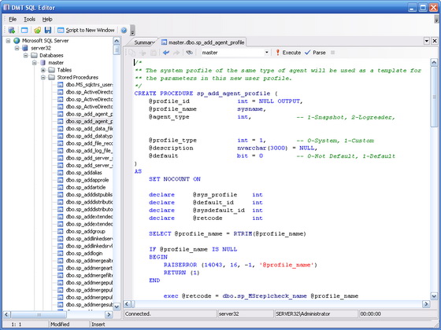Open a new editor window icon
441x330 pixels.
coord(24,31)
